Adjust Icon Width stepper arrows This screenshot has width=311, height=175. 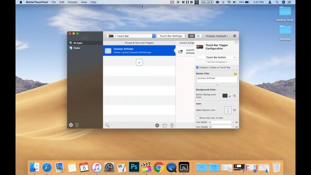click(x=233, y=122)
